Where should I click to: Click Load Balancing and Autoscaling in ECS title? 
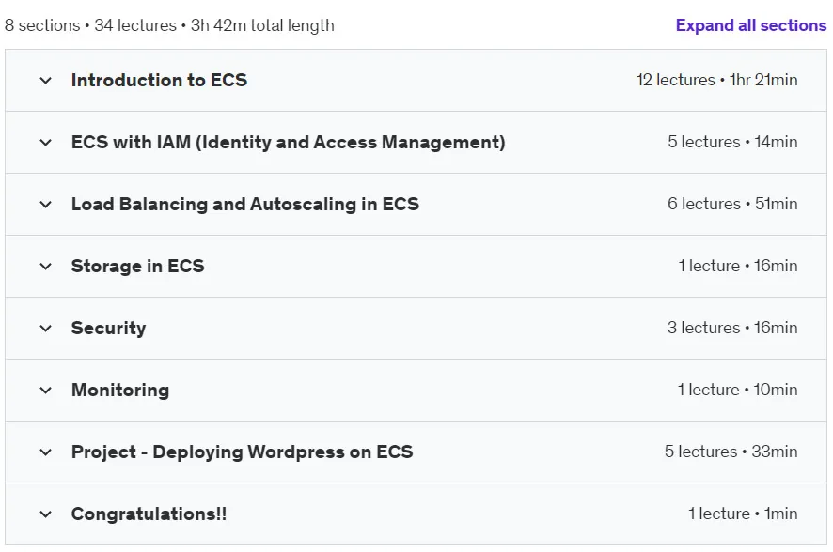pyautogui.click(x=244, y=204)
